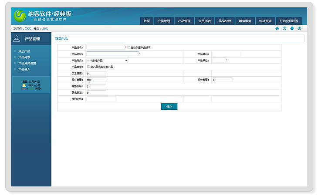Click the user avatar icon beside 产品管理
The image size is (318, 196).
point(17,39)
